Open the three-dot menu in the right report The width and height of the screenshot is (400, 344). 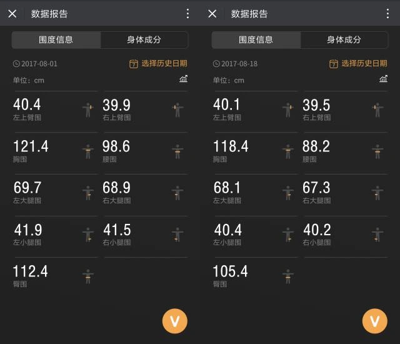tap(387, 14)
